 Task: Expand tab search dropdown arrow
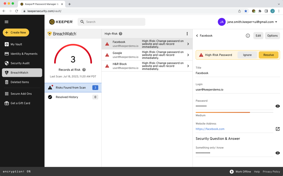click(279, 4)
